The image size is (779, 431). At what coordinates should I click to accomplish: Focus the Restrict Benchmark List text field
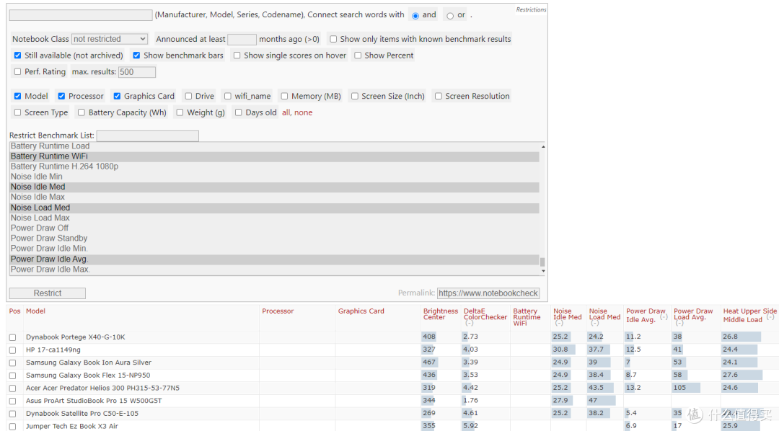click(147, 135)
